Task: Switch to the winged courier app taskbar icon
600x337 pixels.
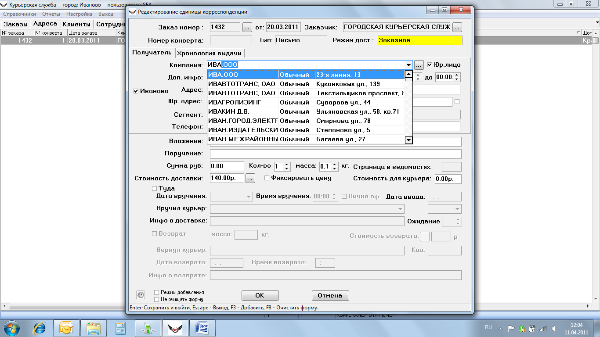Action: pos(175,327)
